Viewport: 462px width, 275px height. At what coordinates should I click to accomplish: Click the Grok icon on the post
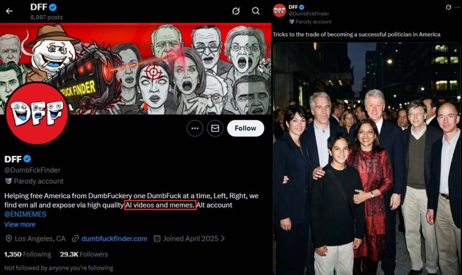coord(448,7)
